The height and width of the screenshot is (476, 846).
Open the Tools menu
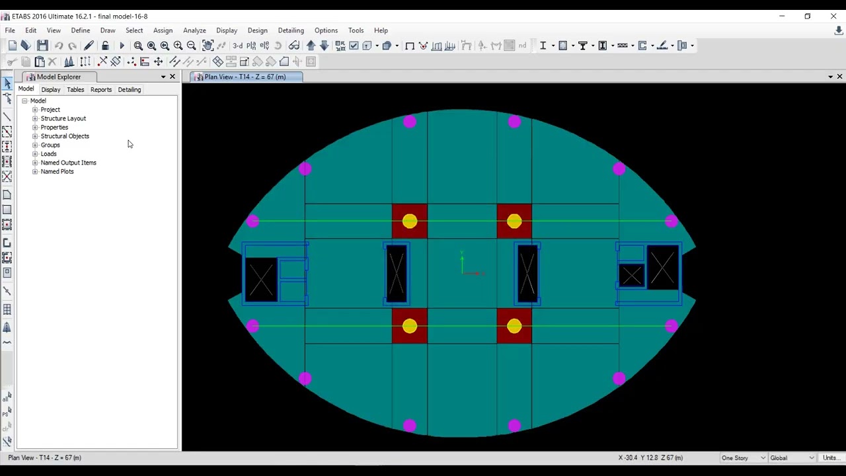pos(356,30)
